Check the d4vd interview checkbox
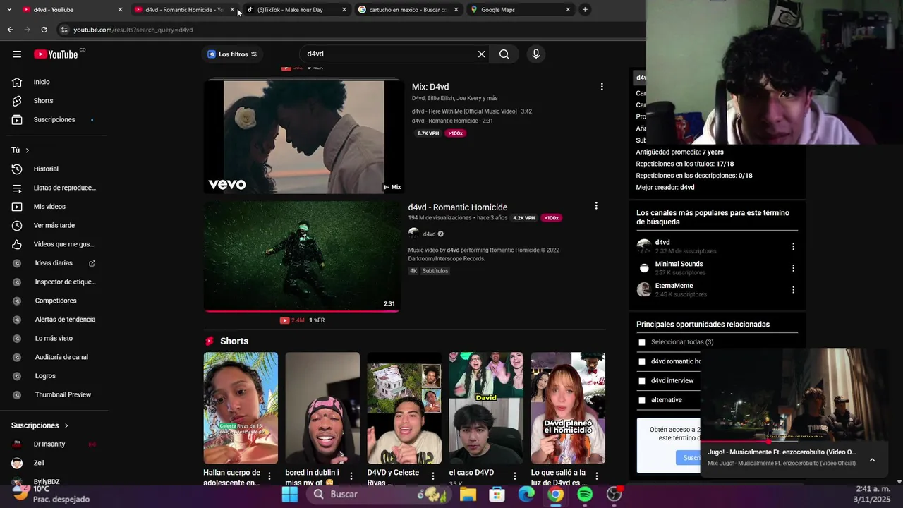The image size is (903, 508). 642,381
